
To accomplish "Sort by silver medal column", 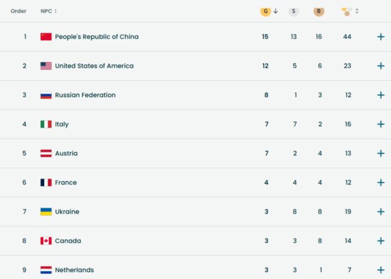I will tap(294, 11).
